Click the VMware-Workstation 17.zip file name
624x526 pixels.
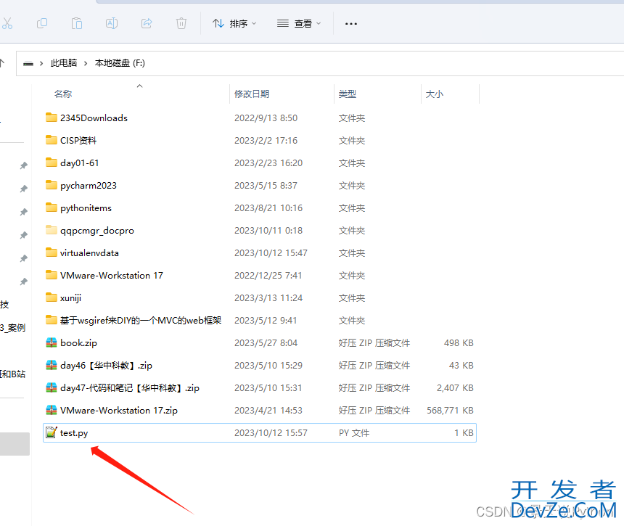pos(119,410)
